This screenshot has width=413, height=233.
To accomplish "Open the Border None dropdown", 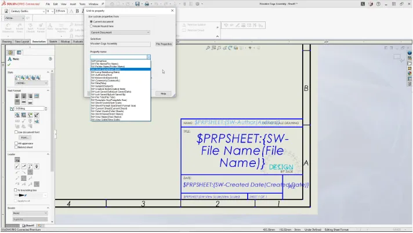I will (30, 213).
